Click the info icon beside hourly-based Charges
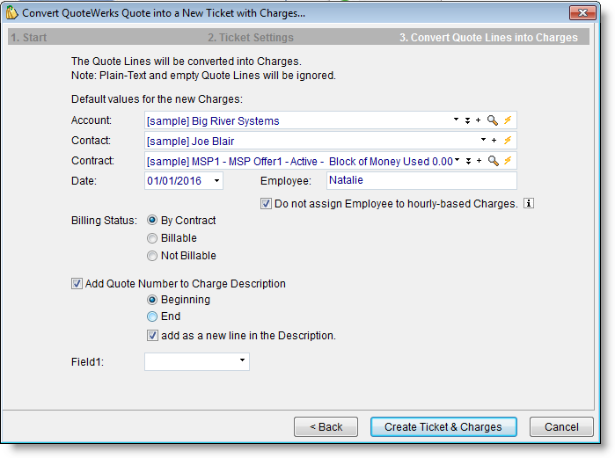 529,204
